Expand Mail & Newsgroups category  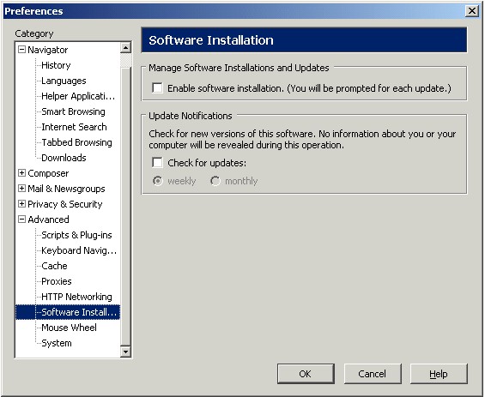tap(21, 189)
